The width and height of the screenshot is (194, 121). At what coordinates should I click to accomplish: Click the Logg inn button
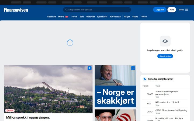tap(160, 10)
